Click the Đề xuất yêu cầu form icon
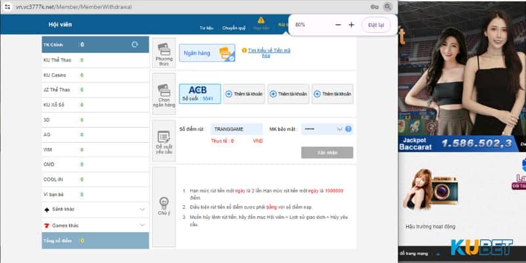The height and width of the screenshot is (263, 526). click(x=164, y=137)
